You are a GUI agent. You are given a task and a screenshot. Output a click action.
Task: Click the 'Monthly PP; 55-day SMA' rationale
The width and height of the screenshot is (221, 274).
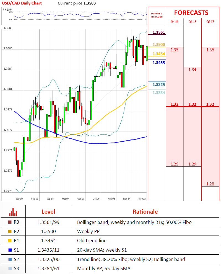point(104,268)
